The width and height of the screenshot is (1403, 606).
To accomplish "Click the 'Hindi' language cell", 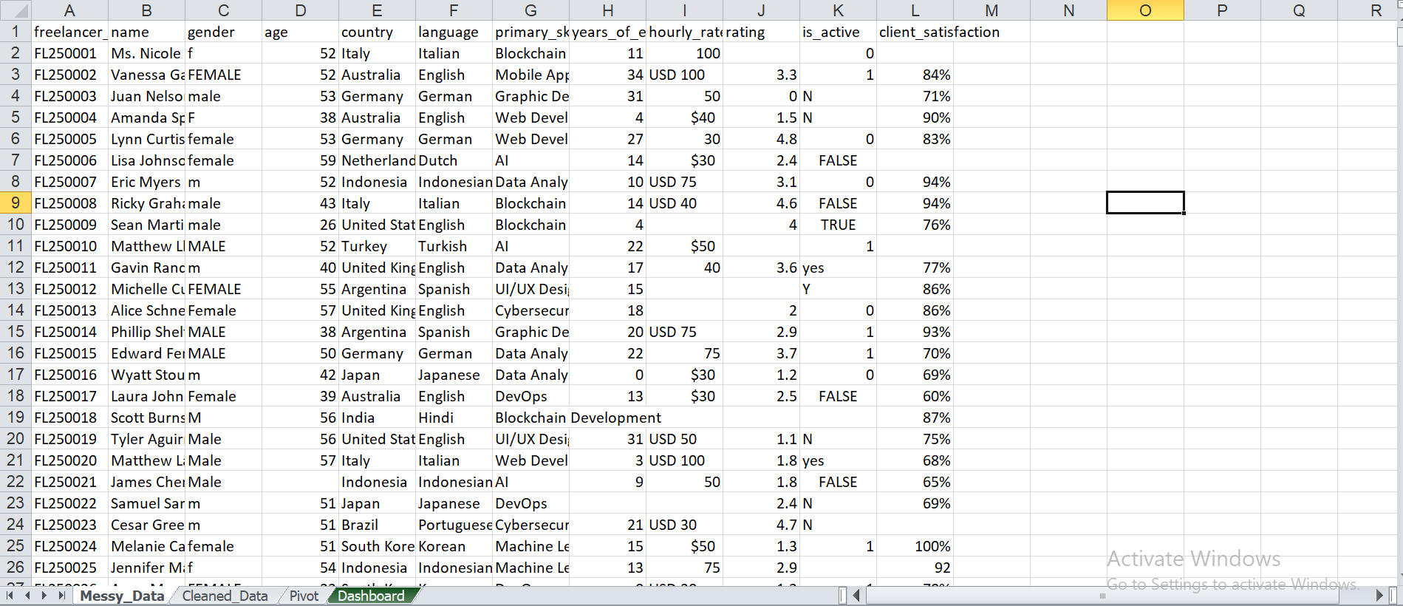I will (454, 418).
